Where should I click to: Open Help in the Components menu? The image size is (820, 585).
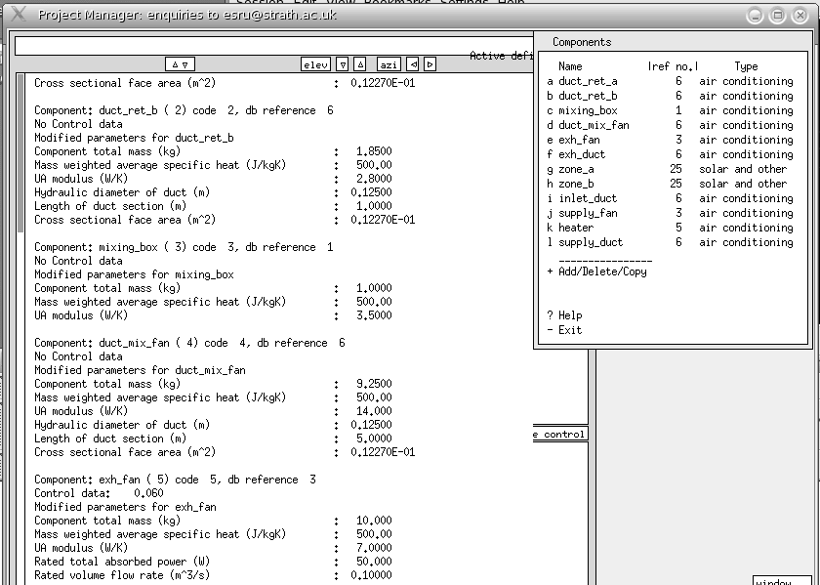click(x=564, y=315)
